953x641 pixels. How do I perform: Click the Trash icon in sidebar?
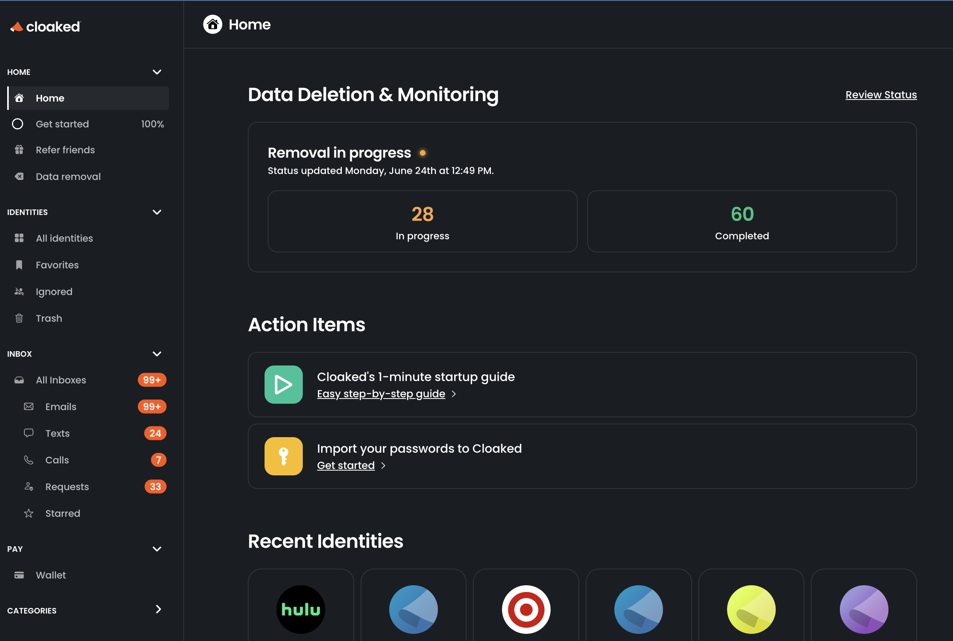pos(19,318)
